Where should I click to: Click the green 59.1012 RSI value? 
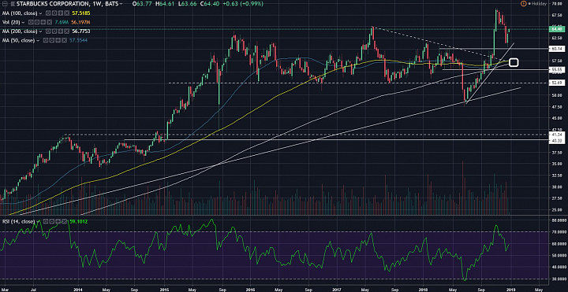tap(78, 221)
